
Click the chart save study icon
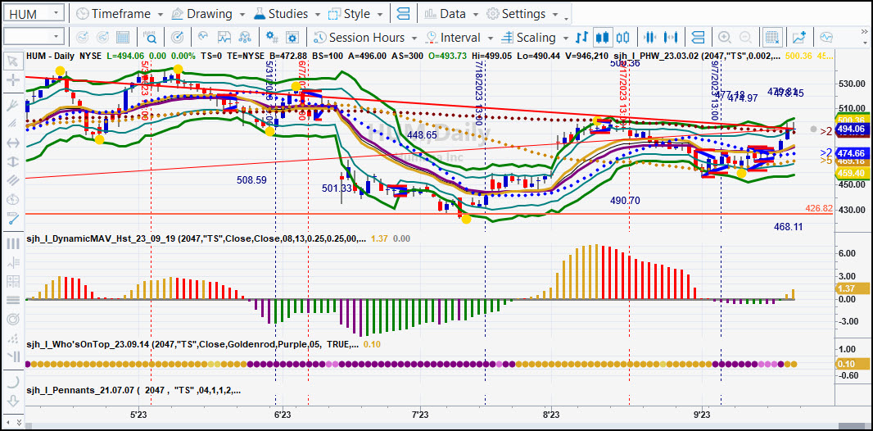224,38
